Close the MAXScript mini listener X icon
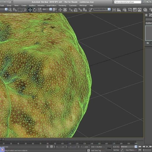This screenshot has height=152, width=152. (x=2, y=150)
